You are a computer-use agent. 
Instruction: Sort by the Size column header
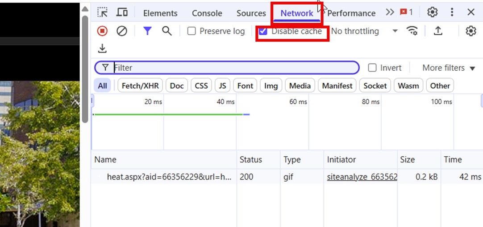point(419,159)
